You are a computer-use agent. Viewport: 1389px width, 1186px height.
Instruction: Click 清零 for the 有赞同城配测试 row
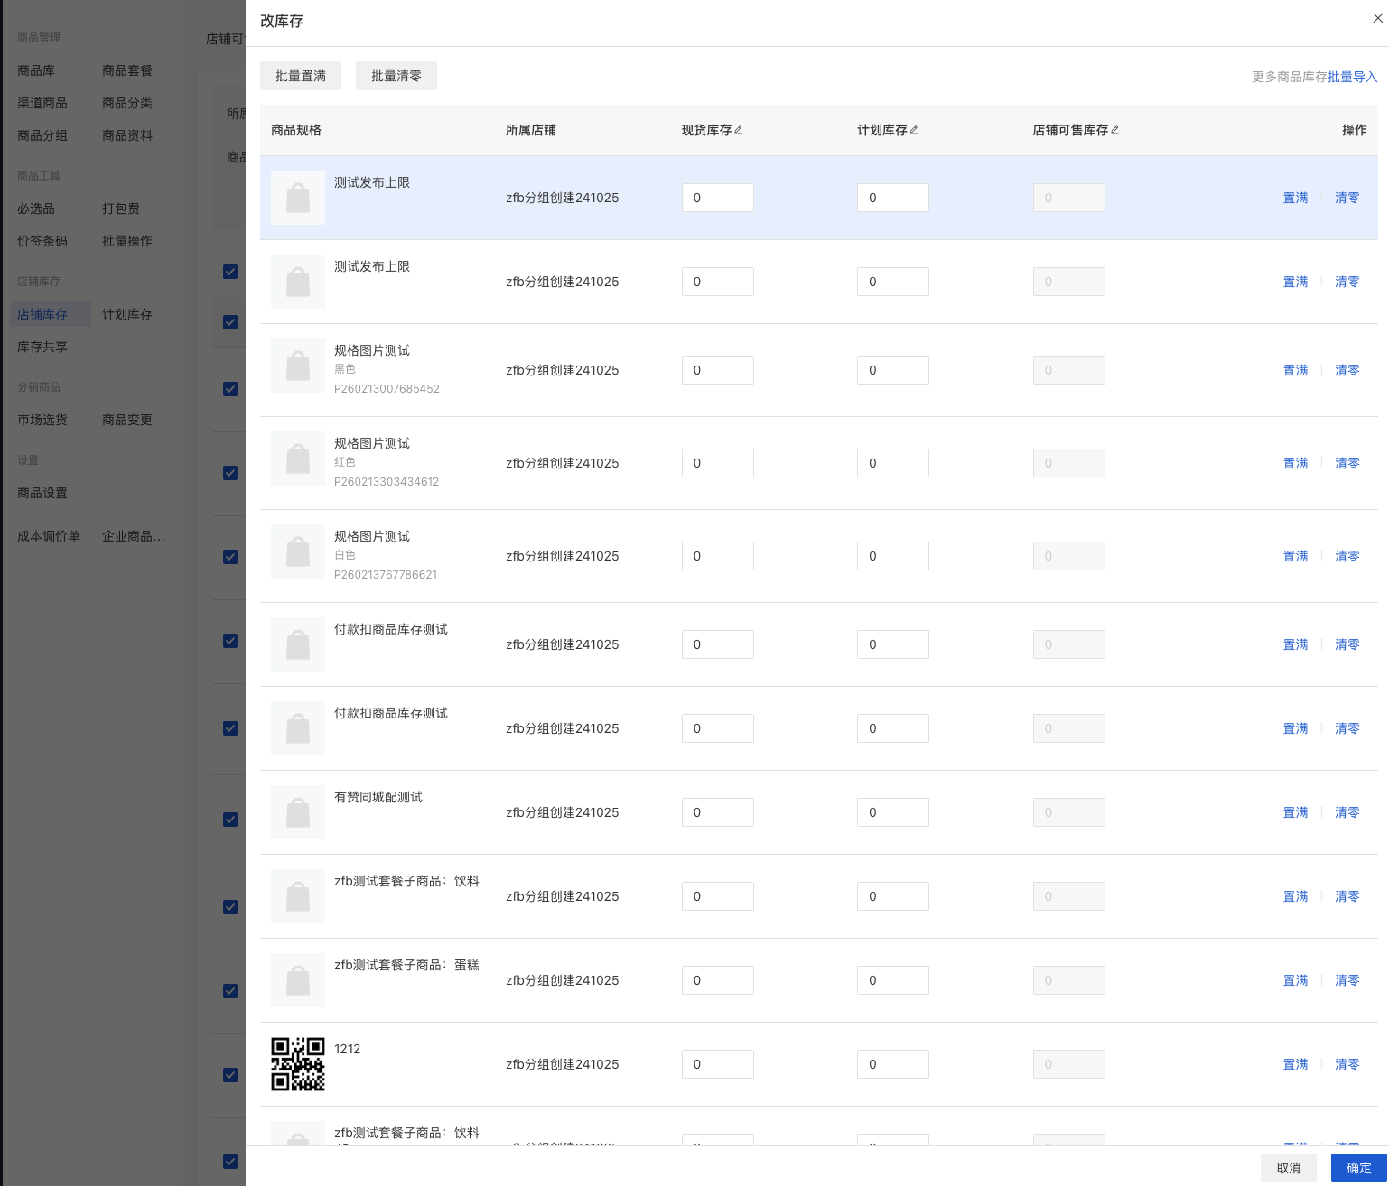[1347, 812]
